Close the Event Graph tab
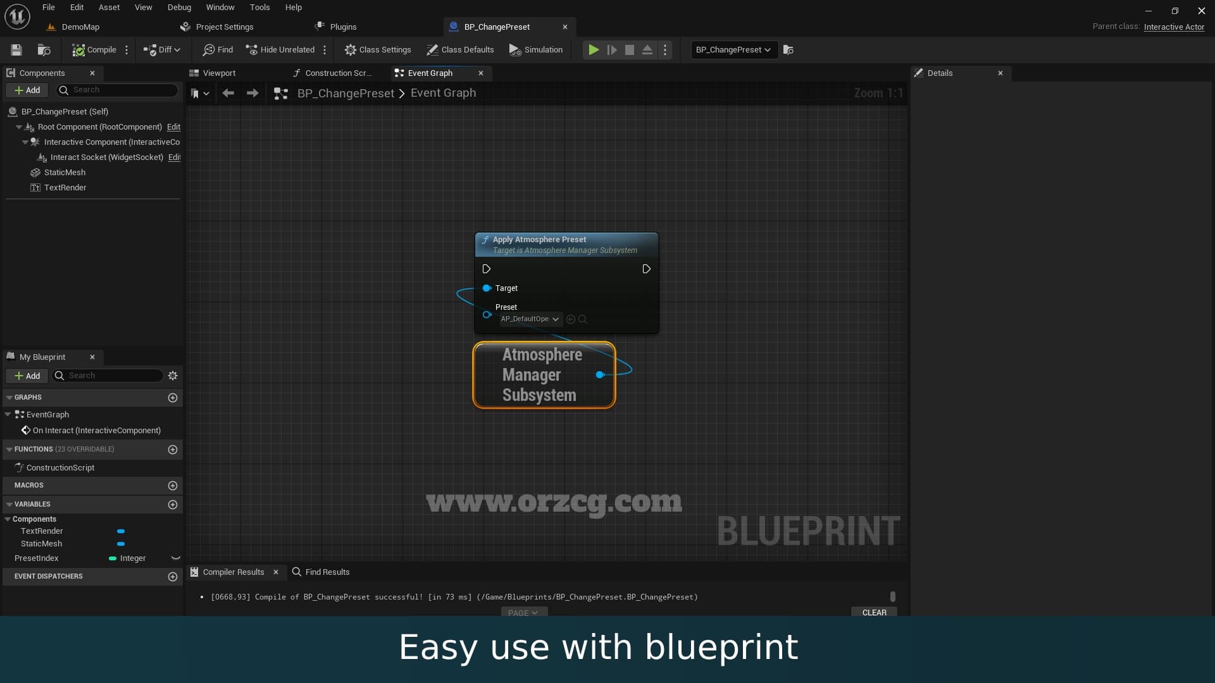Screen dimensions: 1215x683 tap(481, 73)
